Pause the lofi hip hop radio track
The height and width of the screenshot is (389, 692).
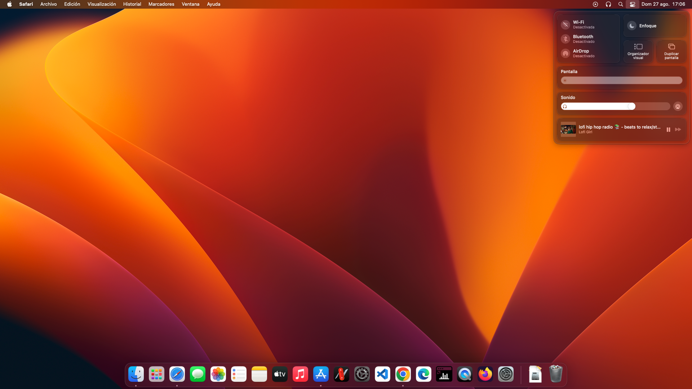click(x=668, y=129)
